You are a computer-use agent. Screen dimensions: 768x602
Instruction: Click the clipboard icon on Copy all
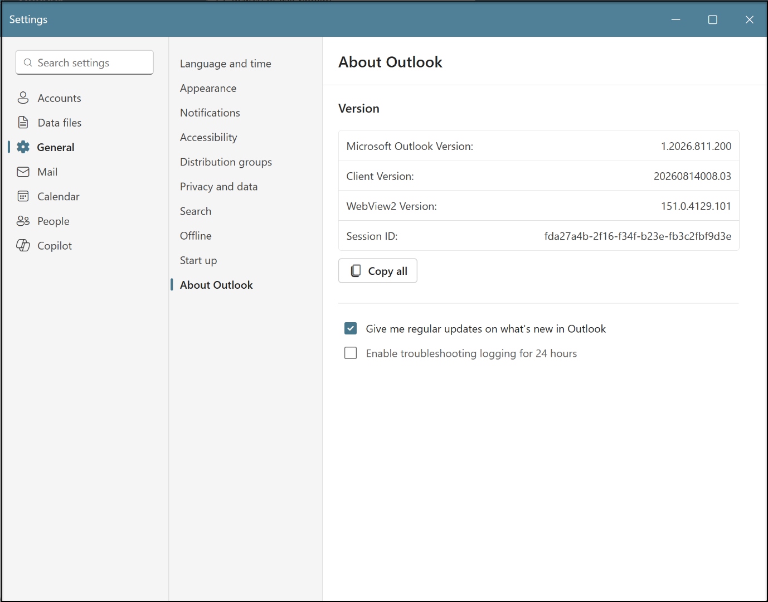click(356, 271)
